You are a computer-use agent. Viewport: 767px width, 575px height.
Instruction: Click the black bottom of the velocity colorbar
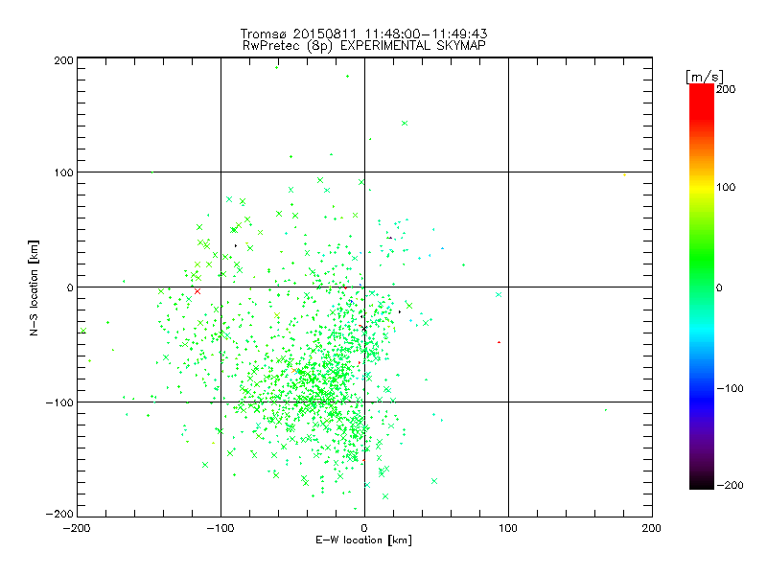click(x=702, y=482)
